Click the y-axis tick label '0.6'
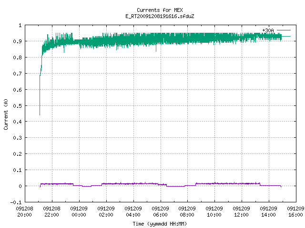 [x=17, y=90]
